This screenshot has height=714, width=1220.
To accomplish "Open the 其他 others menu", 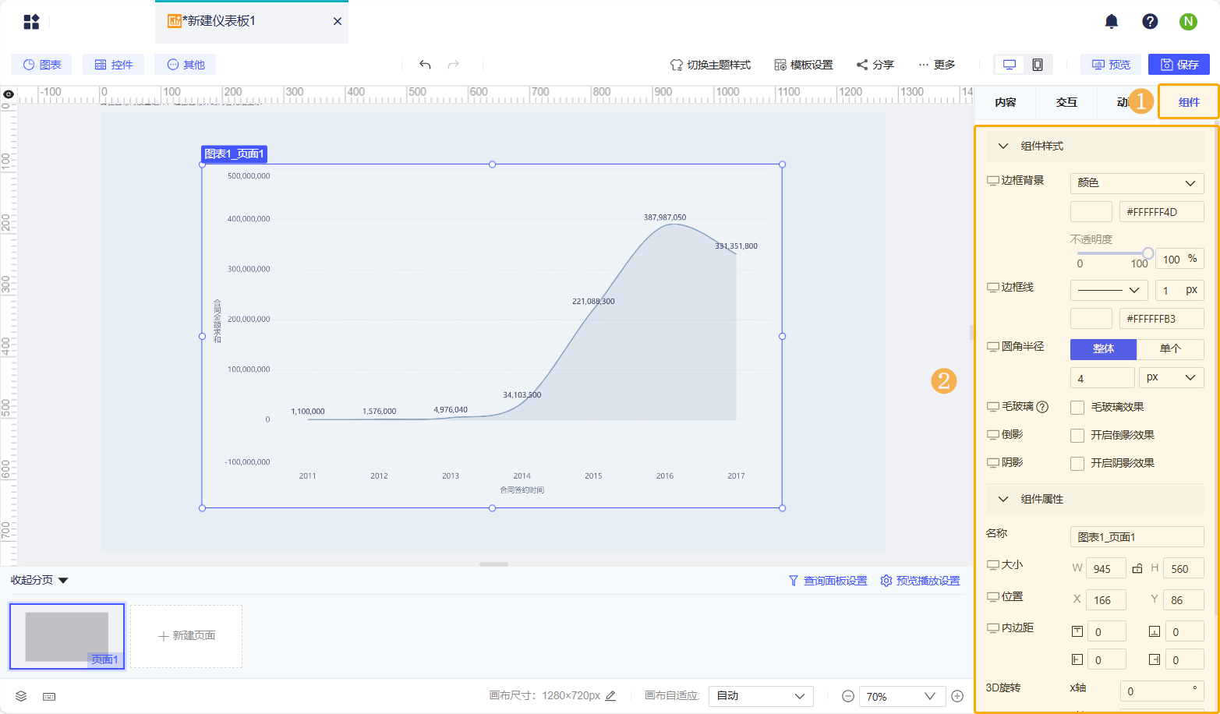I will (185, 65).
